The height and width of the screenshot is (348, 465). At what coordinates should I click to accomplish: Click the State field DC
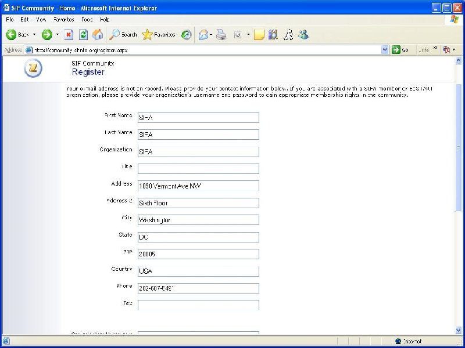198,237
